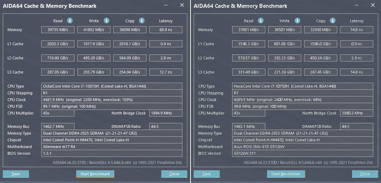
Task: Start Benchmark in the right window
Action: coord(286,174)
